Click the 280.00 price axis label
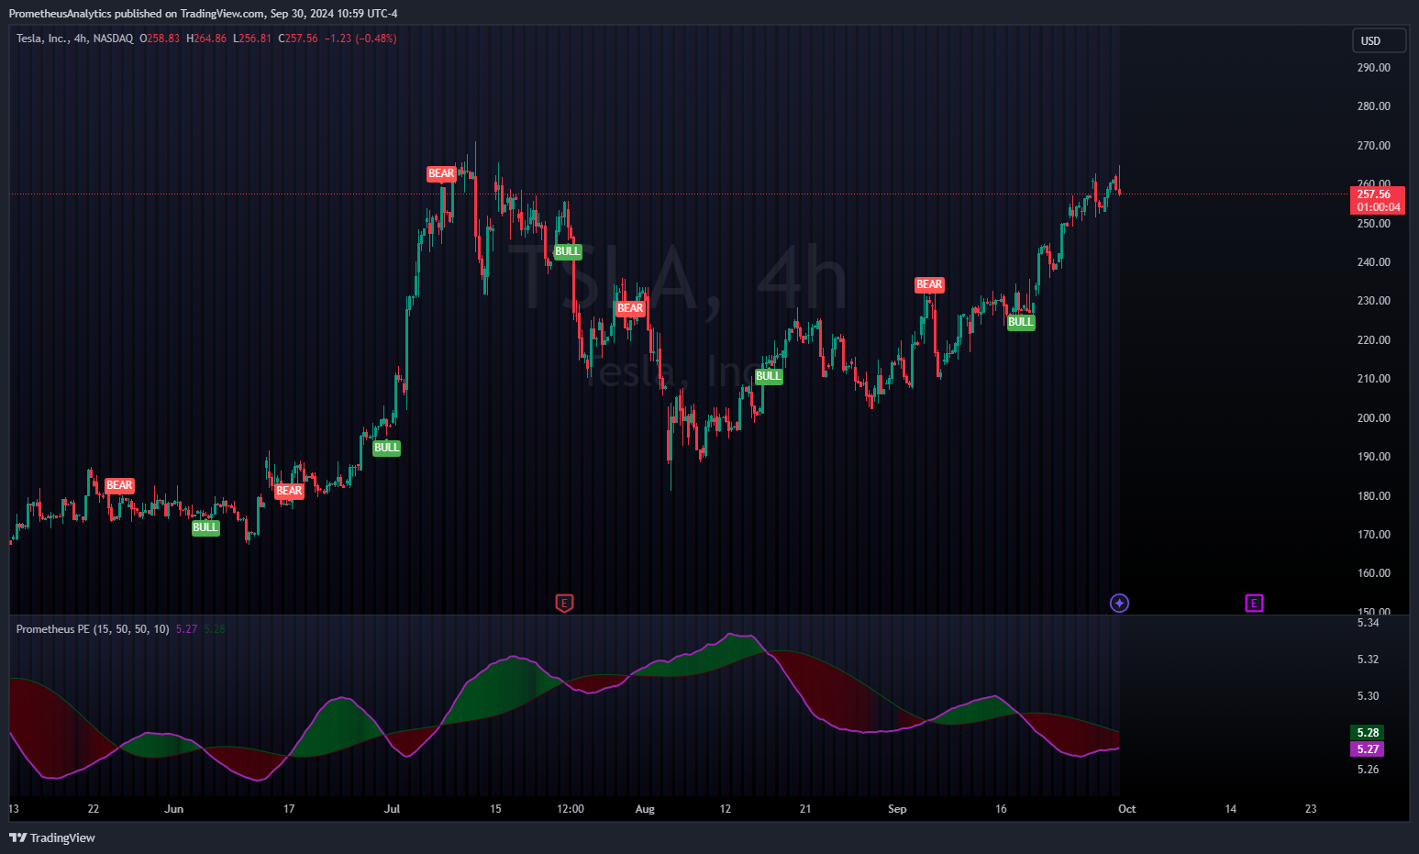The height and width of the screenshot is (854, 1419). coord(1373,106)
